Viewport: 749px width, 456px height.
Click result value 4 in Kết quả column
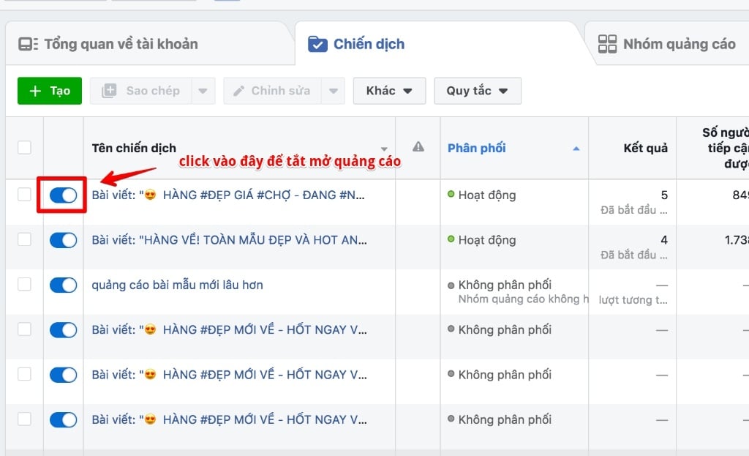pyautogui.click(x=664, y=240)
